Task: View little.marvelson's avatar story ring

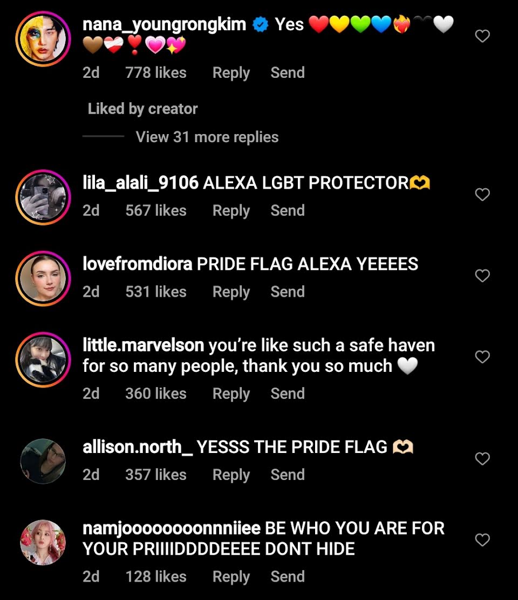Action: (43, 359)
